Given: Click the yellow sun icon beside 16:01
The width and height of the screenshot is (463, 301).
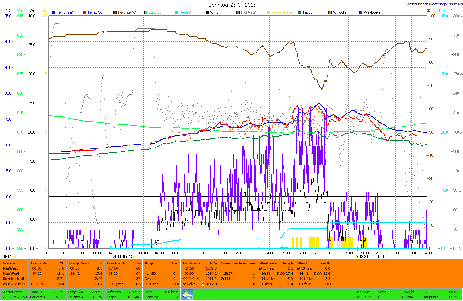Looking at the screenshot, I should point(15,257).
